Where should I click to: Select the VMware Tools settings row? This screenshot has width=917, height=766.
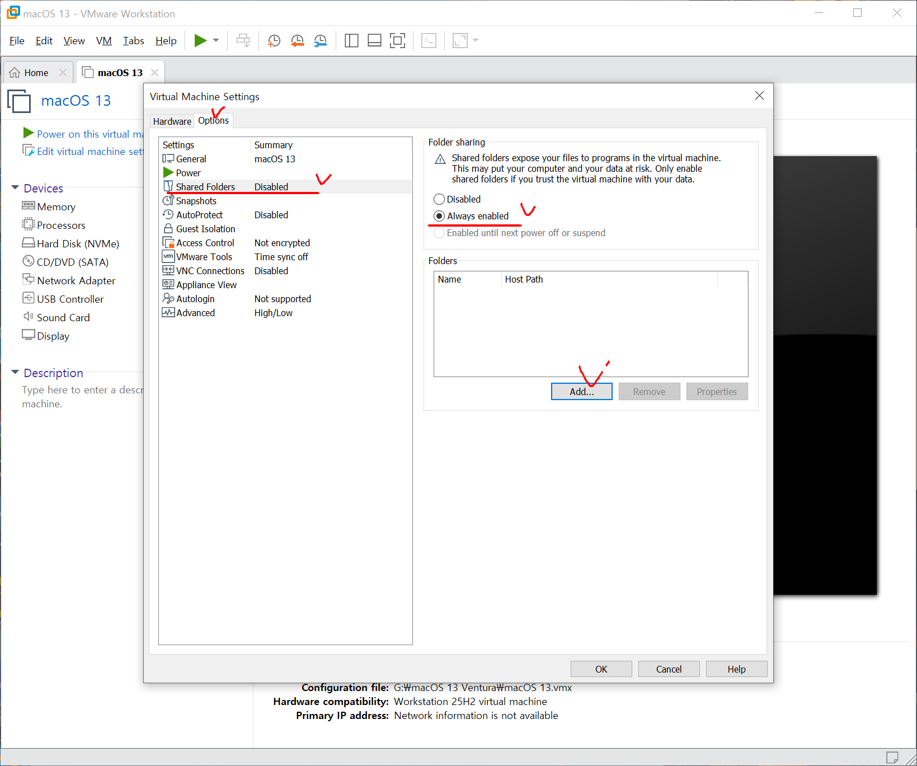pos(285,257)
